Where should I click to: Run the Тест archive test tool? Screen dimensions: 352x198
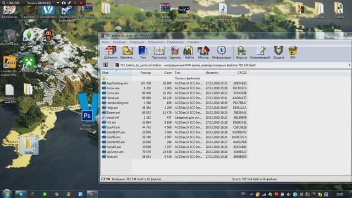pyautogui.click(x=143, y=52)
